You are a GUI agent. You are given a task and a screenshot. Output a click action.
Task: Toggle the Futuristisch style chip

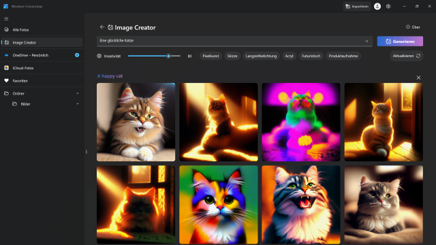click(311, 56)
